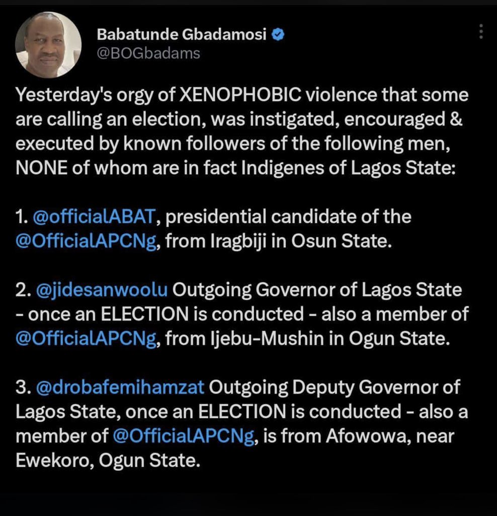Click "presidential candidate of the" text
Viewport: 497px width, 516px height.
pyautogui.click(x=288, y=217)
